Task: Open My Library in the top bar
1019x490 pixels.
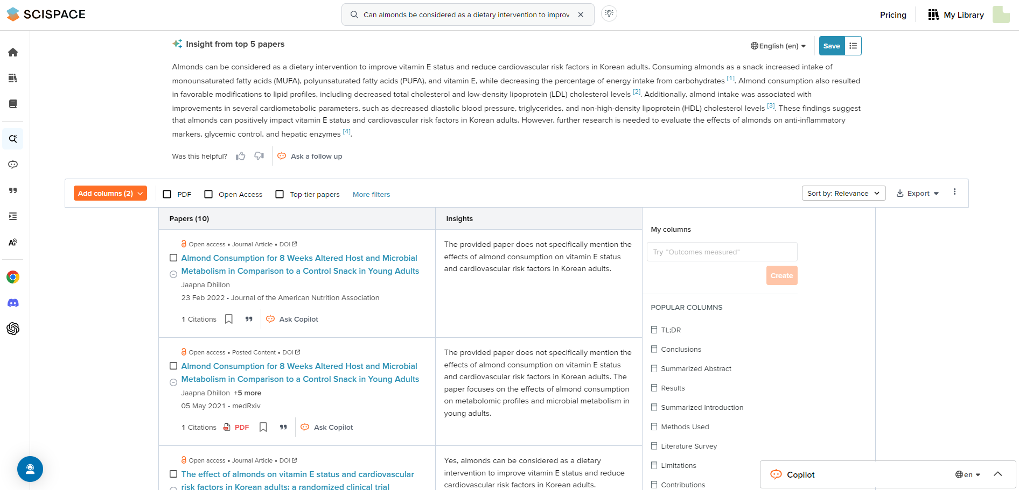Action: [956, 15]
